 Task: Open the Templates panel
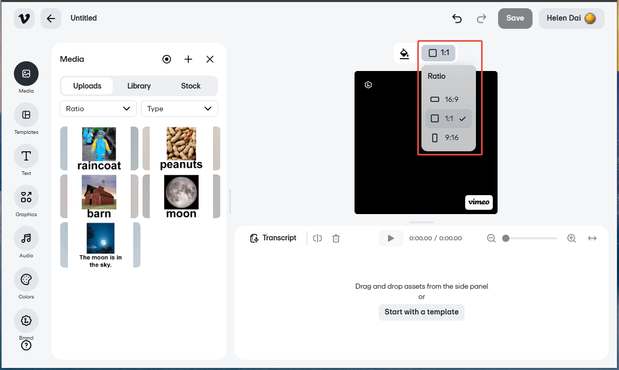pyautogui.click(x=26, y=115)
